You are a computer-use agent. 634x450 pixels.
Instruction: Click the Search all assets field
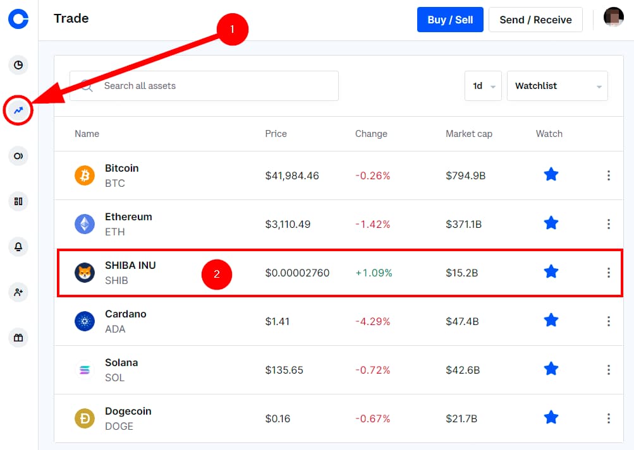click(204, 86)
